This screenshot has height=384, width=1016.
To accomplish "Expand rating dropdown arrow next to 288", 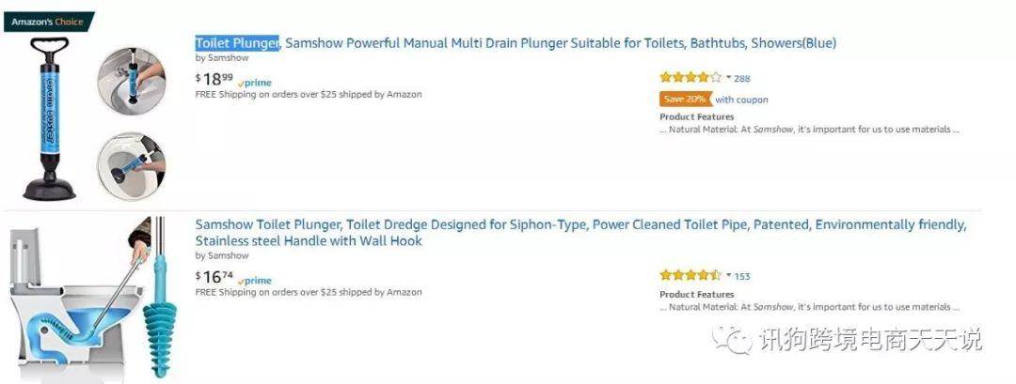I will pyautogui.click(x=728, y=78).
